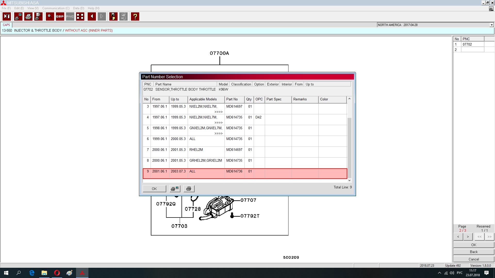Go to next page with > button
This screenshot has width=495, height=278.
(468, 237)
